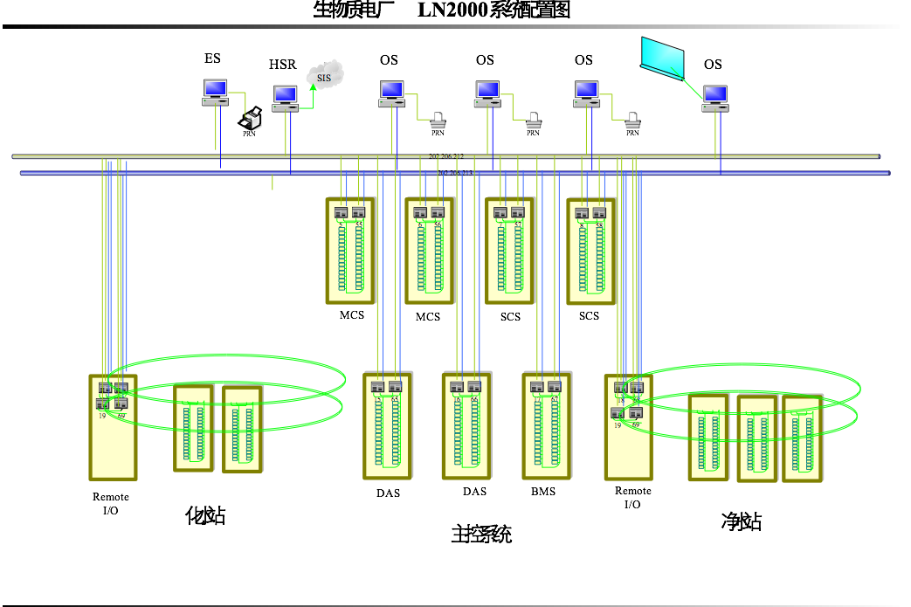This screenshot has height=607, width=911.
Task: Click the left Remote I/O cabinet
Action: coord(113,428)
